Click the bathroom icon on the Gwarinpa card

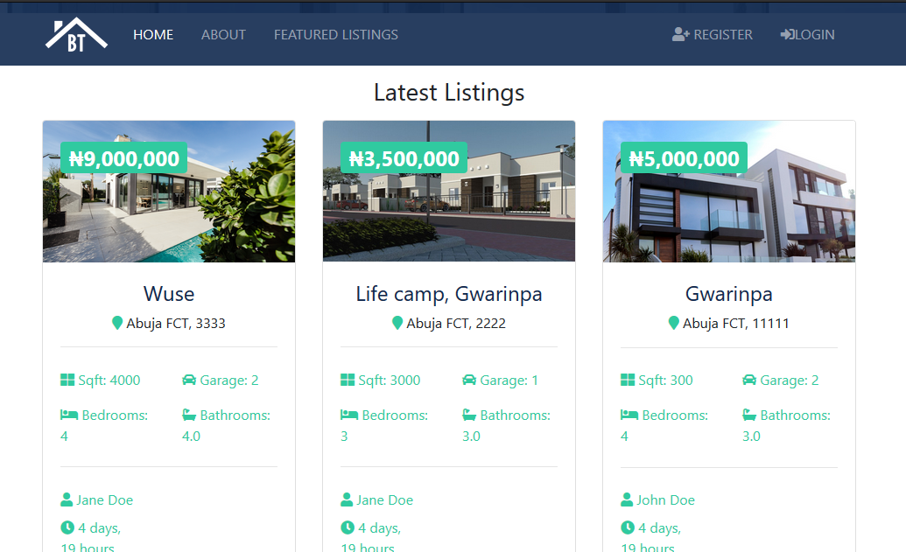coord(748,415)
